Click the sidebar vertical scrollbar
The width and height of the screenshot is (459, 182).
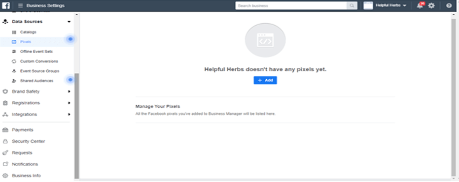tap(77, 125)
